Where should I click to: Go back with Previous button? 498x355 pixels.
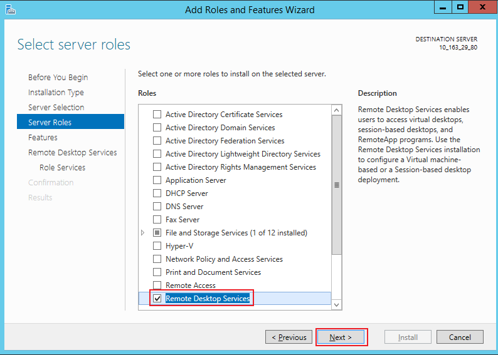click(x=289, y=337)
